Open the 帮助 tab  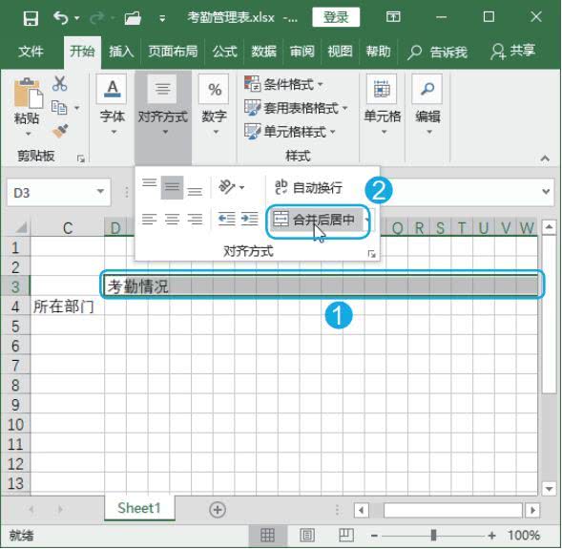click(378, 52)
